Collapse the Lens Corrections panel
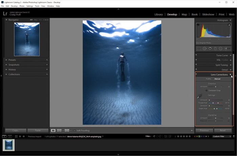This screenshot has height=156, width=237. pos(230,74)
